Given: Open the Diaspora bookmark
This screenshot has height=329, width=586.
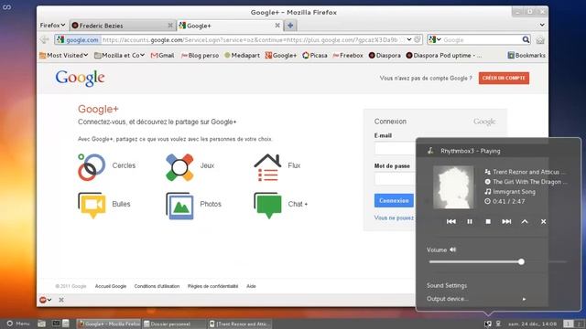Looking at the screenshot, I should coord(385,55).
